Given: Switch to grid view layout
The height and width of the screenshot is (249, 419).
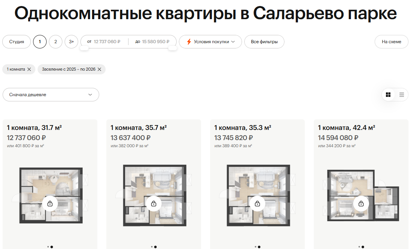Looking at the screenshot, I should click(x=388, y=95).
